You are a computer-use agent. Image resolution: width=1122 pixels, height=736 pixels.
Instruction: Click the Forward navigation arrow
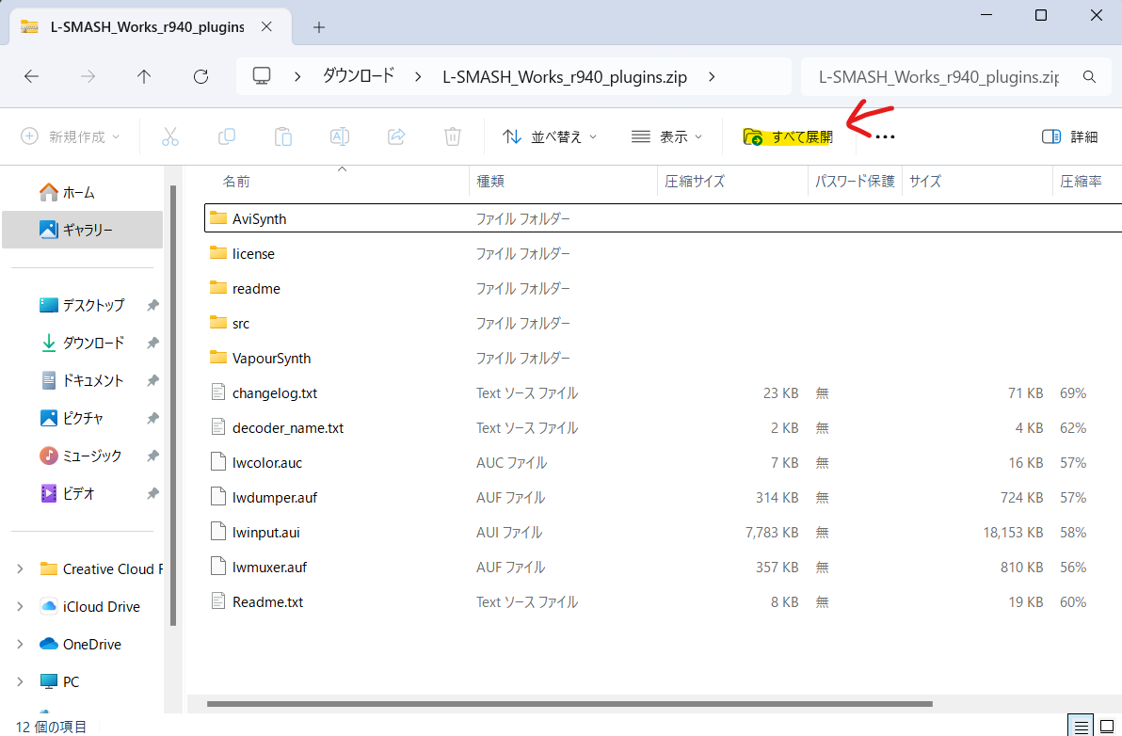88,76
